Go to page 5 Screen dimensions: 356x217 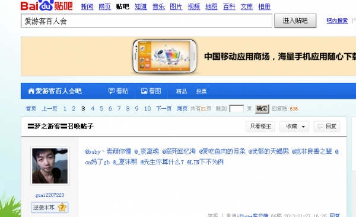click(101, 109)
